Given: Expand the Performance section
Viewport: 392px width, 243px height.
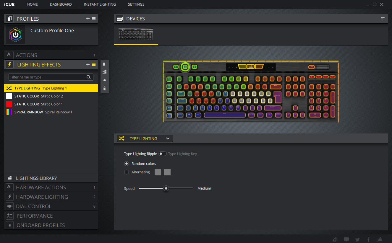Looking at the screenshot, I should (x=51, y=216).
